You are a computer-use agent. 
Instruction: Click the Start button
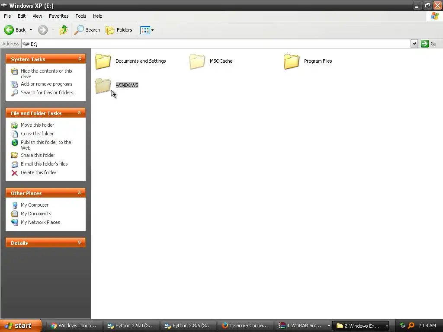[21, 326]
